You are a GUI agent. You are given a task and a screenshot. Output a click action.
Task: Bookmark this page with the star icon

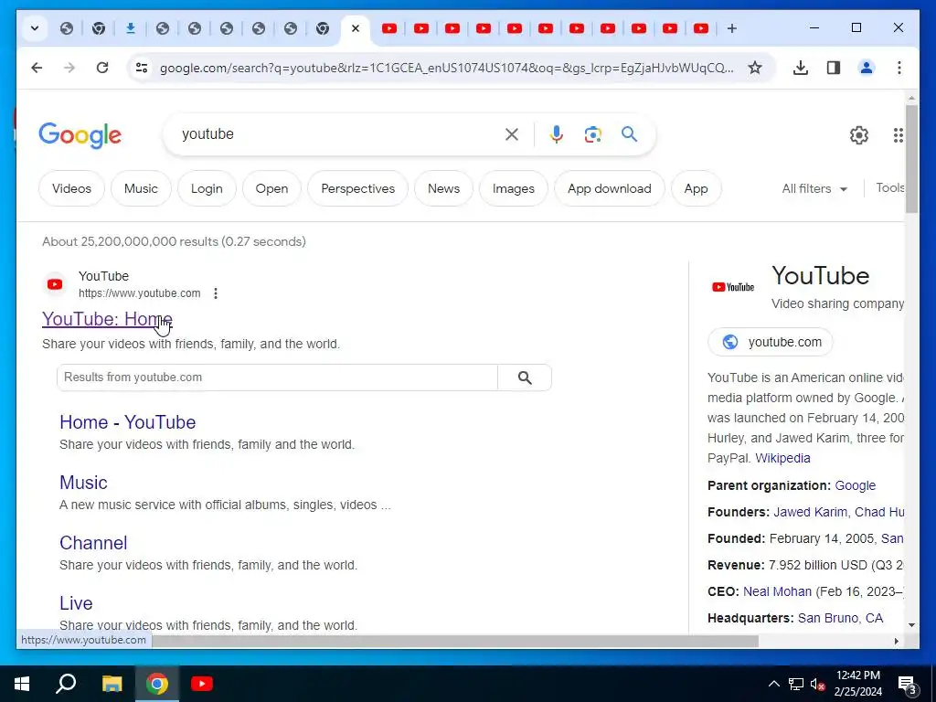point(754,68)
